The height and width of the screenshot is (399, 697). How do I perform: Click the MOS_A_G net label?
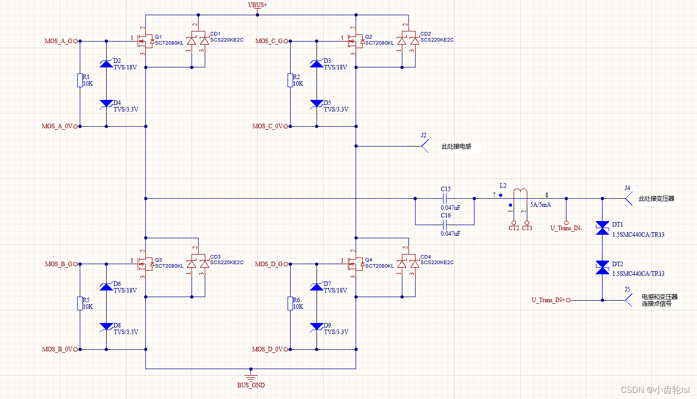coord(58,41)
